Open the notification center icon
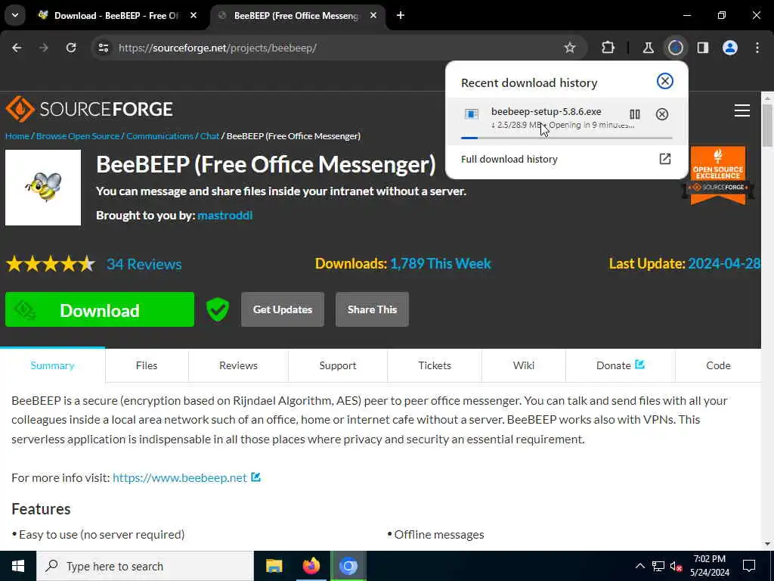Viewport: 774px width, 581px height. point(749,566)
